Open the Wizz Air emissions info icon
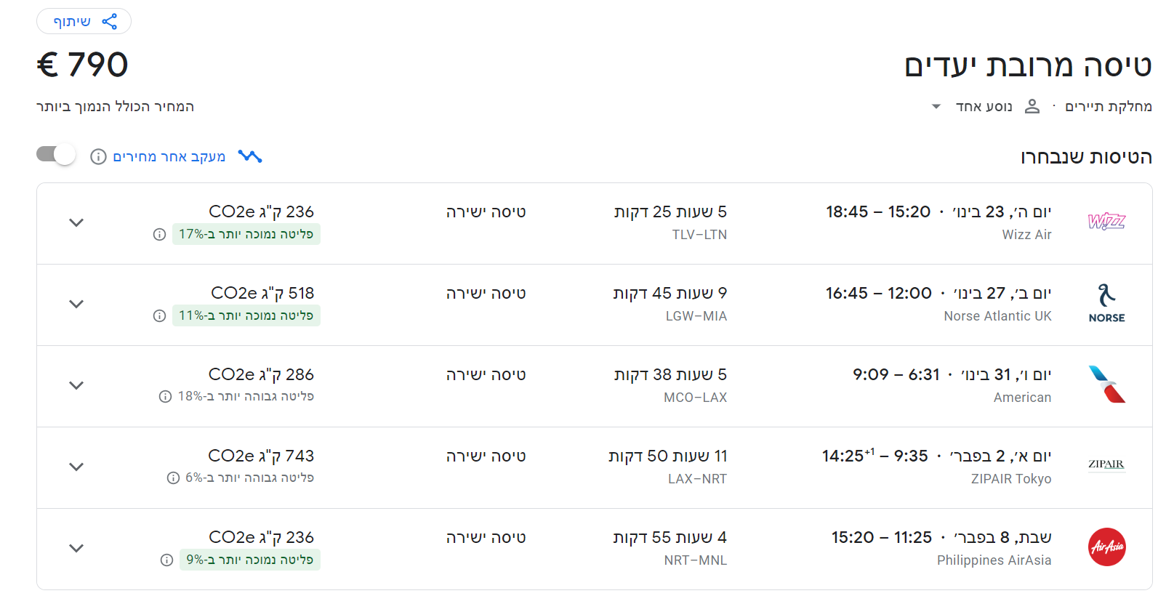This screenshot has width=1174, height=604. (x=159, y=234)
